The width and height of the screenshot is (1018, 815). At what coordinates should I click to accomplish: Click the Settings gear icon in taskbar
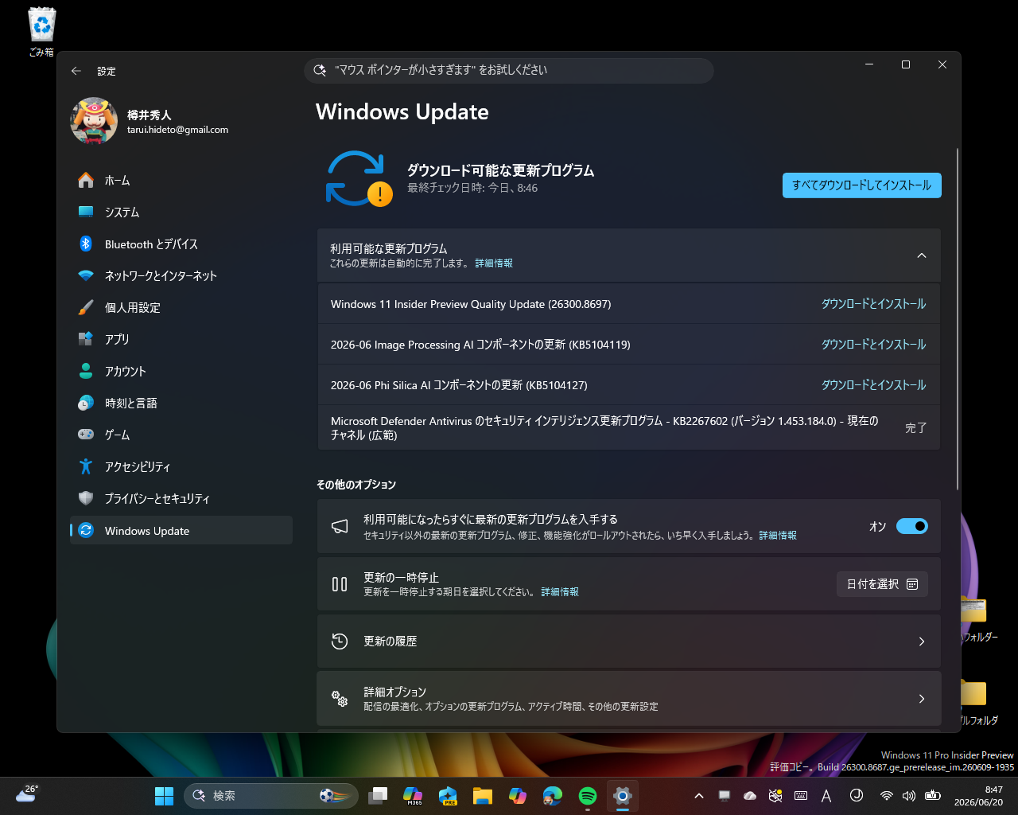coord(623,796)
